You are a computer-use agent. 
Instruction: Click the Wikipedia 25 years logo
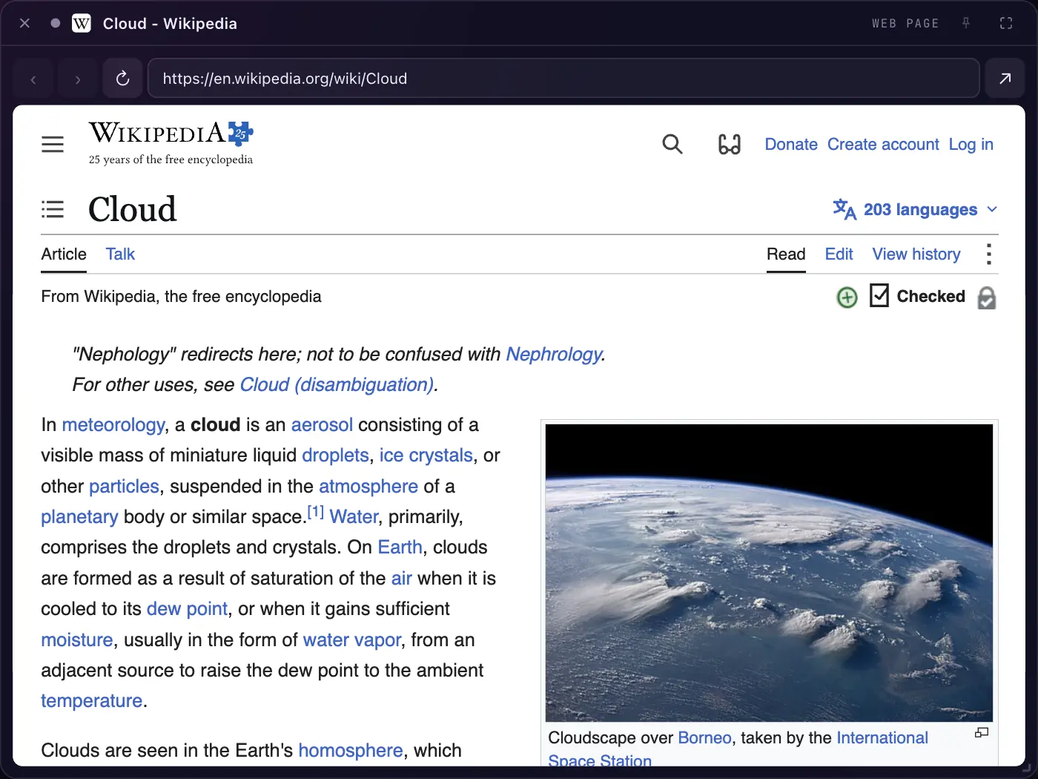pyautogui.click(x=171, y=143)
